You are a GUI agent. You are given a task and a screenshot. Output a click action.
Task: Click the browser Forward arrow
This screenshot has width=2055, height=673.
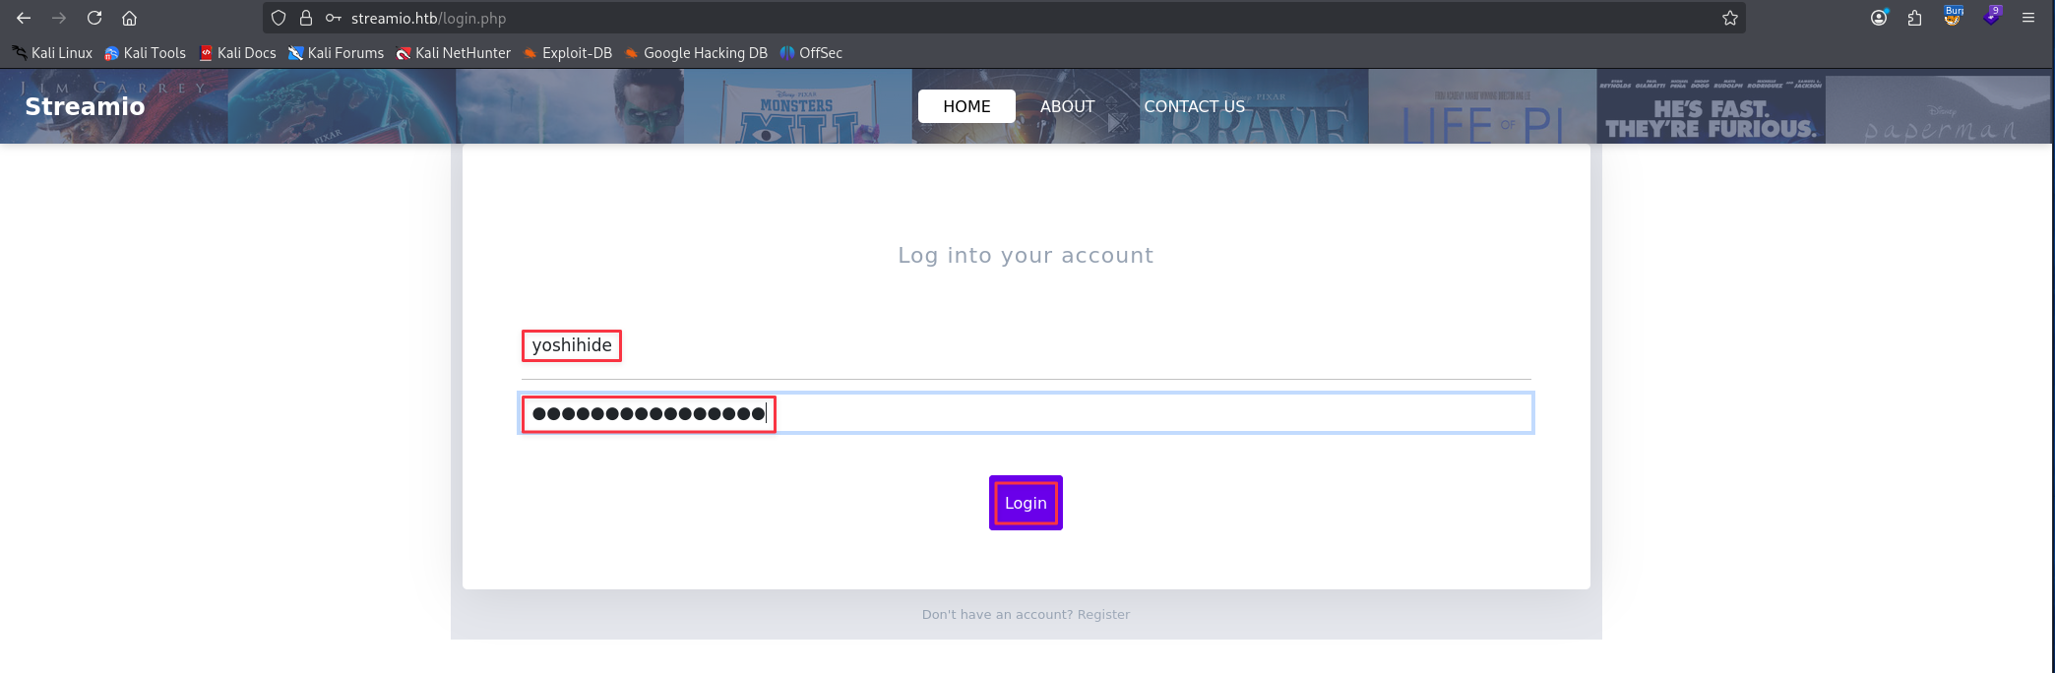point(59,18)
